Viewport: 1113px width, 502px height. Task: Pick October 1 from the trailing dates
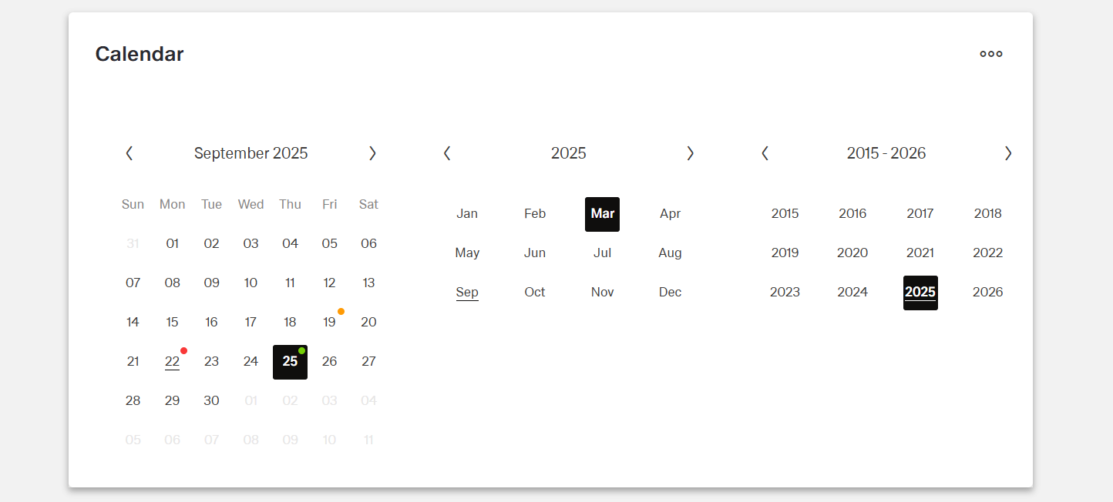point(251,400)
